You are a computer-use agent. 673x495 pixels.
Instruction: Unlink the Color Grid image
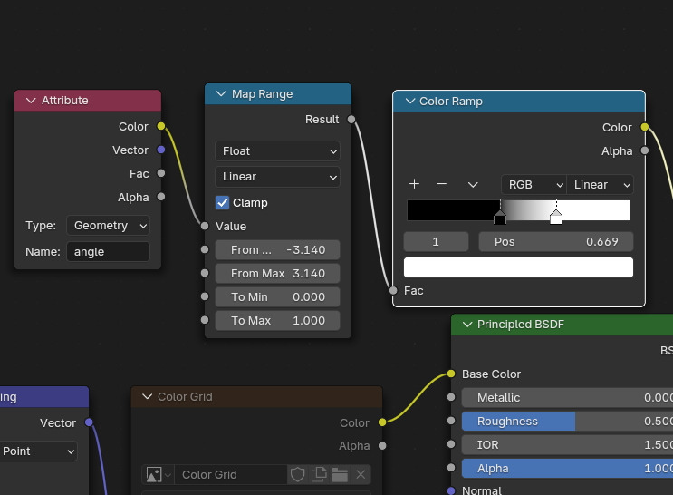click(361, 475)
